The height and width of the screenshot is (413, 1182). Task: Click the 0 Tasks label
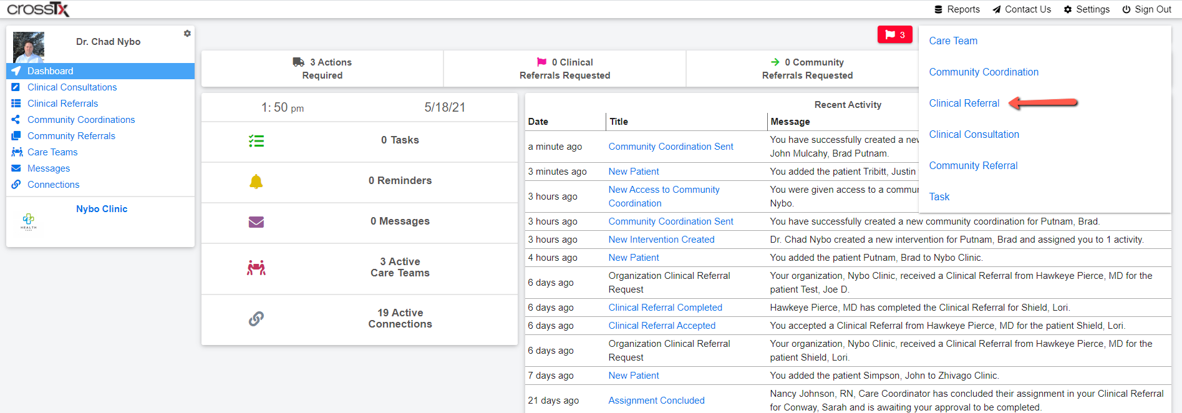[x=400, y=140]
